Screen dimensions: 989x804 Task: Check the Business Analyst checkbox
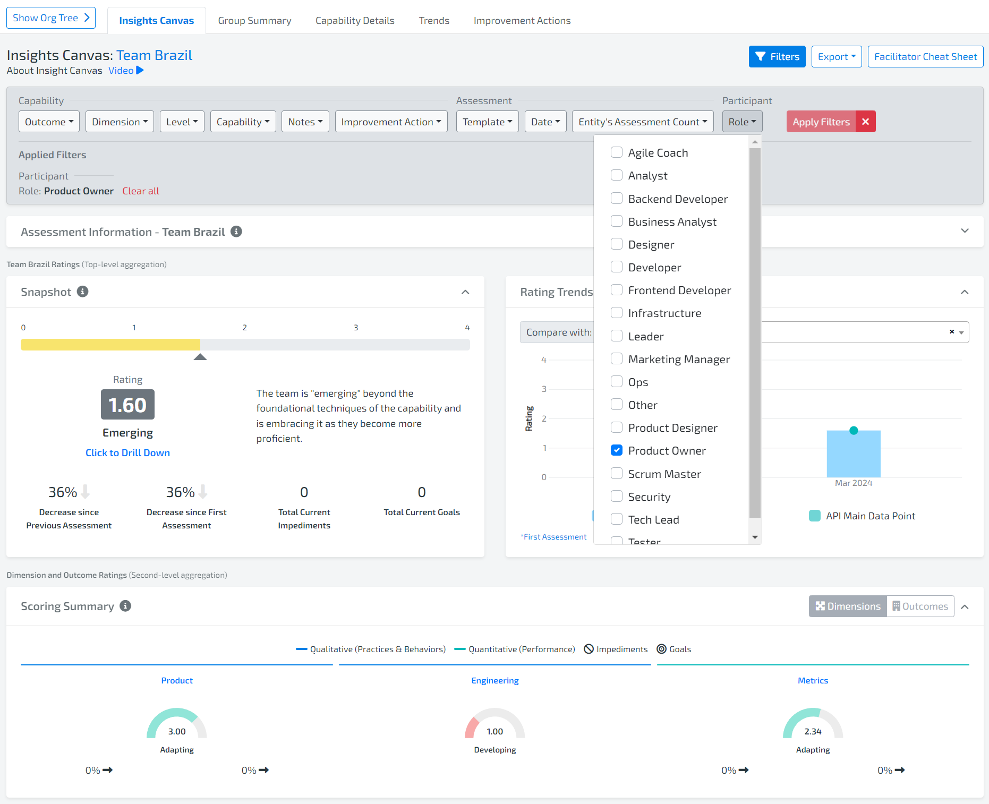point(617,221)
